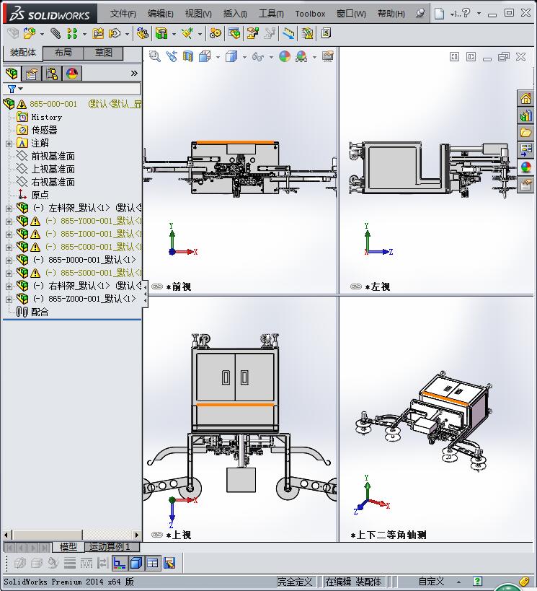537x591 pixels.
Task: Open View Orientation dropdown arrow
Action: [x=218, y=57]
